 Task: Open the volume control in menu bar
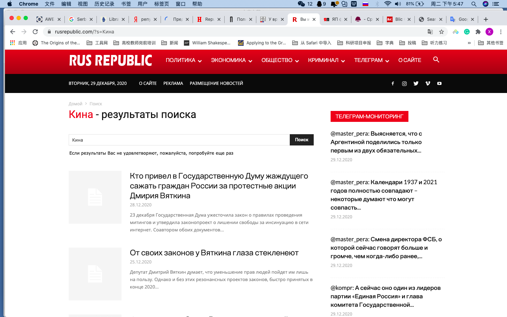coord(398,4)
